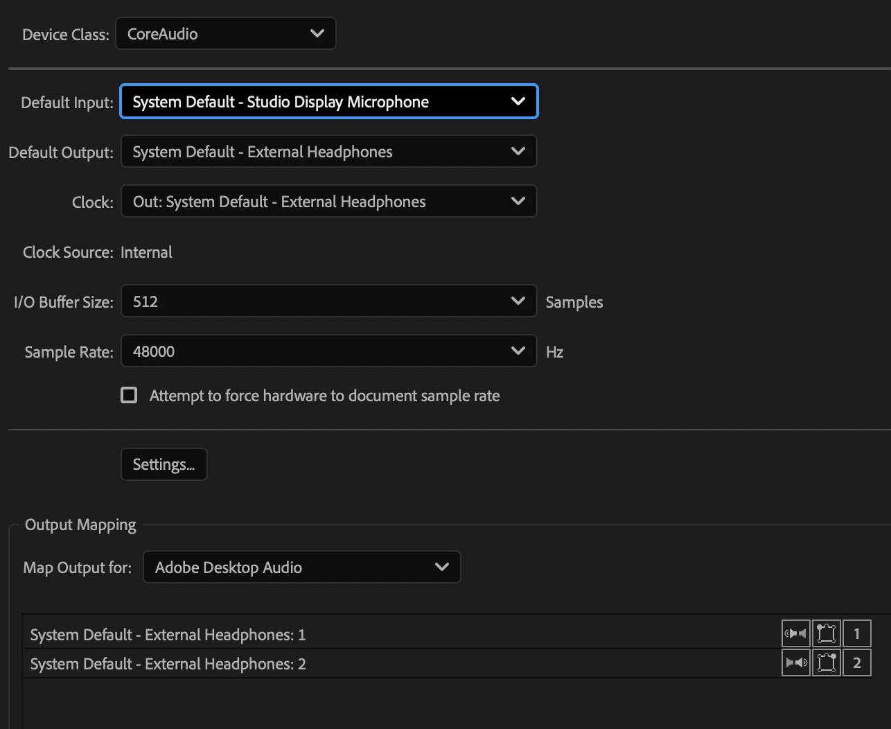Change the Sample Rate dropdown value

328,351
